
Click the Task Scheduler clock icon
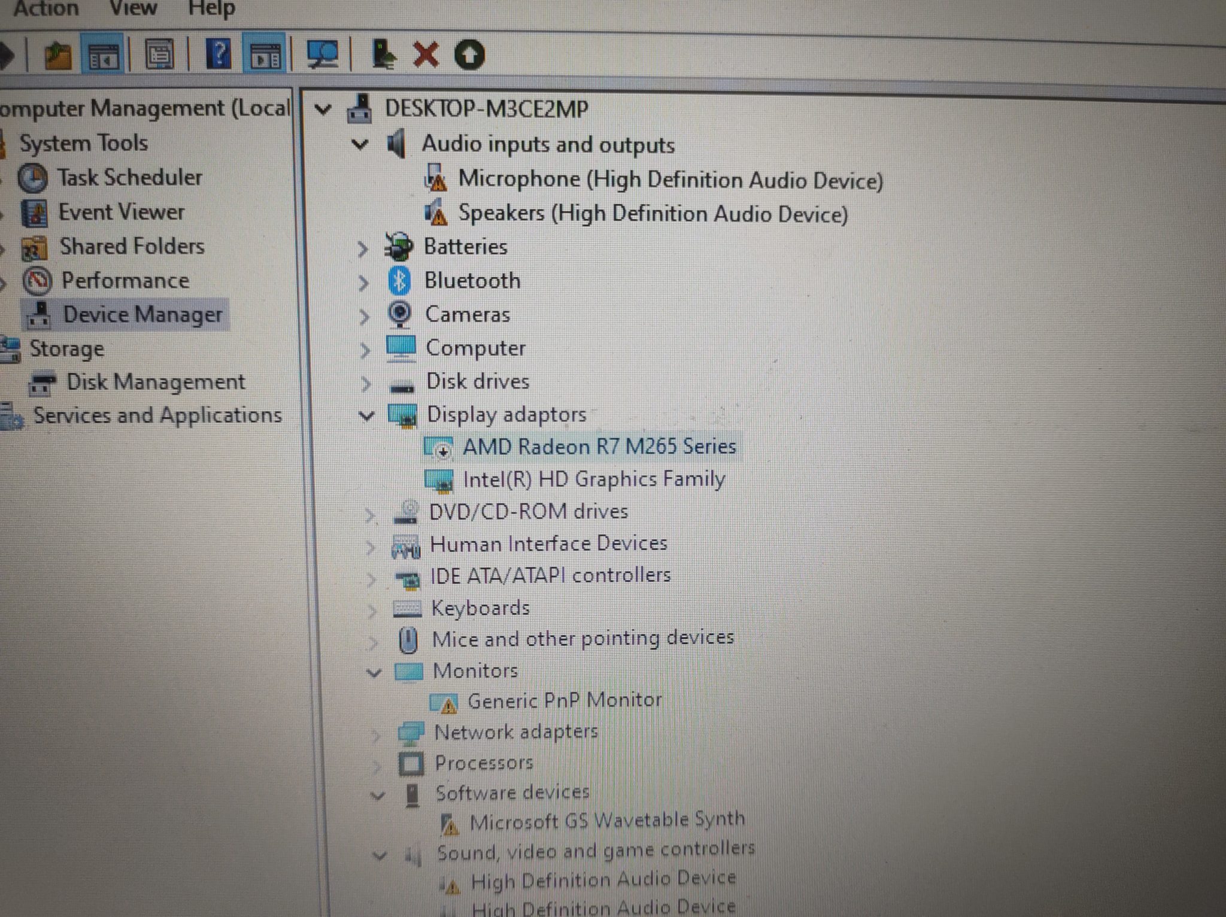[33, 178]
